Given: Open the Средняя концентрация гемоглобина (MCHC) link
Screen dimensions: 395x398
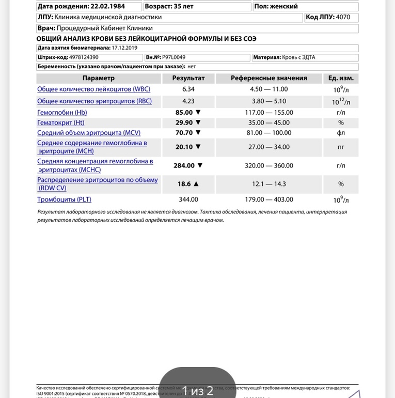Looking at the screenshot, I should point(95,165).
